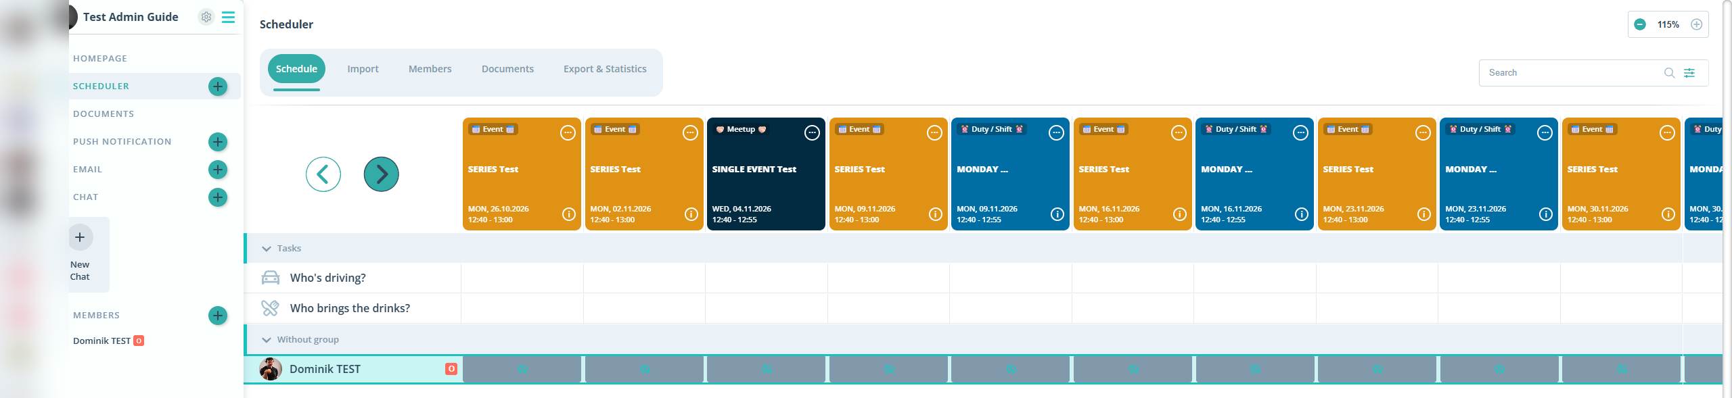Toggle Dominik TEST attendance for 09.11.2026 Duty/Shift
Screen dimensions: 1732x398
[x=1011, y=370]
